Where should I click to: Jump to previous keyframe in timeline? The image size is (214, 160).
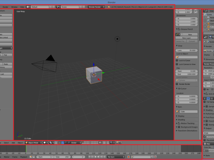coord(92,157)
